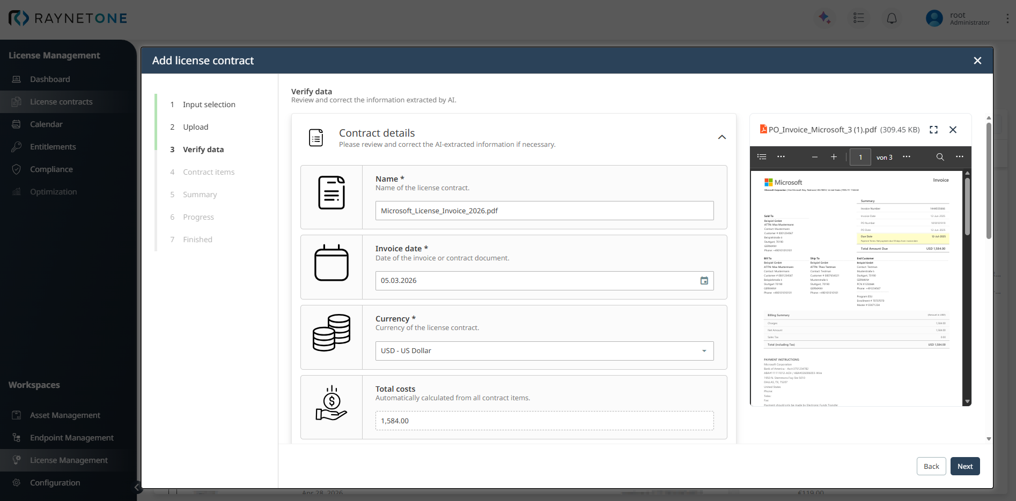1016x501 pixels.
Task: Select Summary step
Action: coord(200,195)
